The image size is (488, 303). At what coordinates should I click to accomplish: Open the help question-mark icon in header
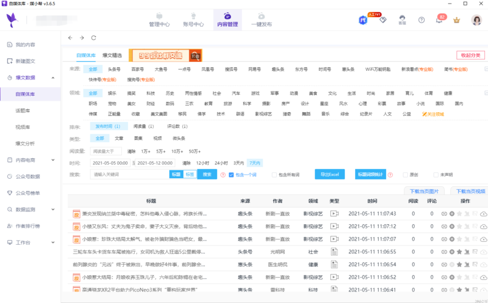[421, 20]
